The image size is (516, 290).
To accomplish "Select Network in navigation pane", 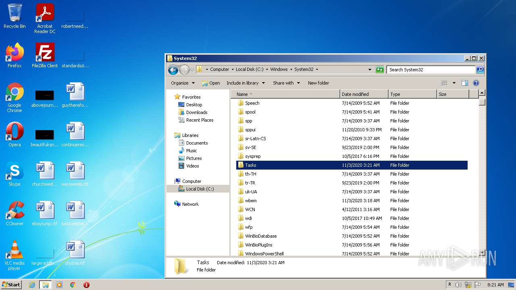I will click(190, 204).
